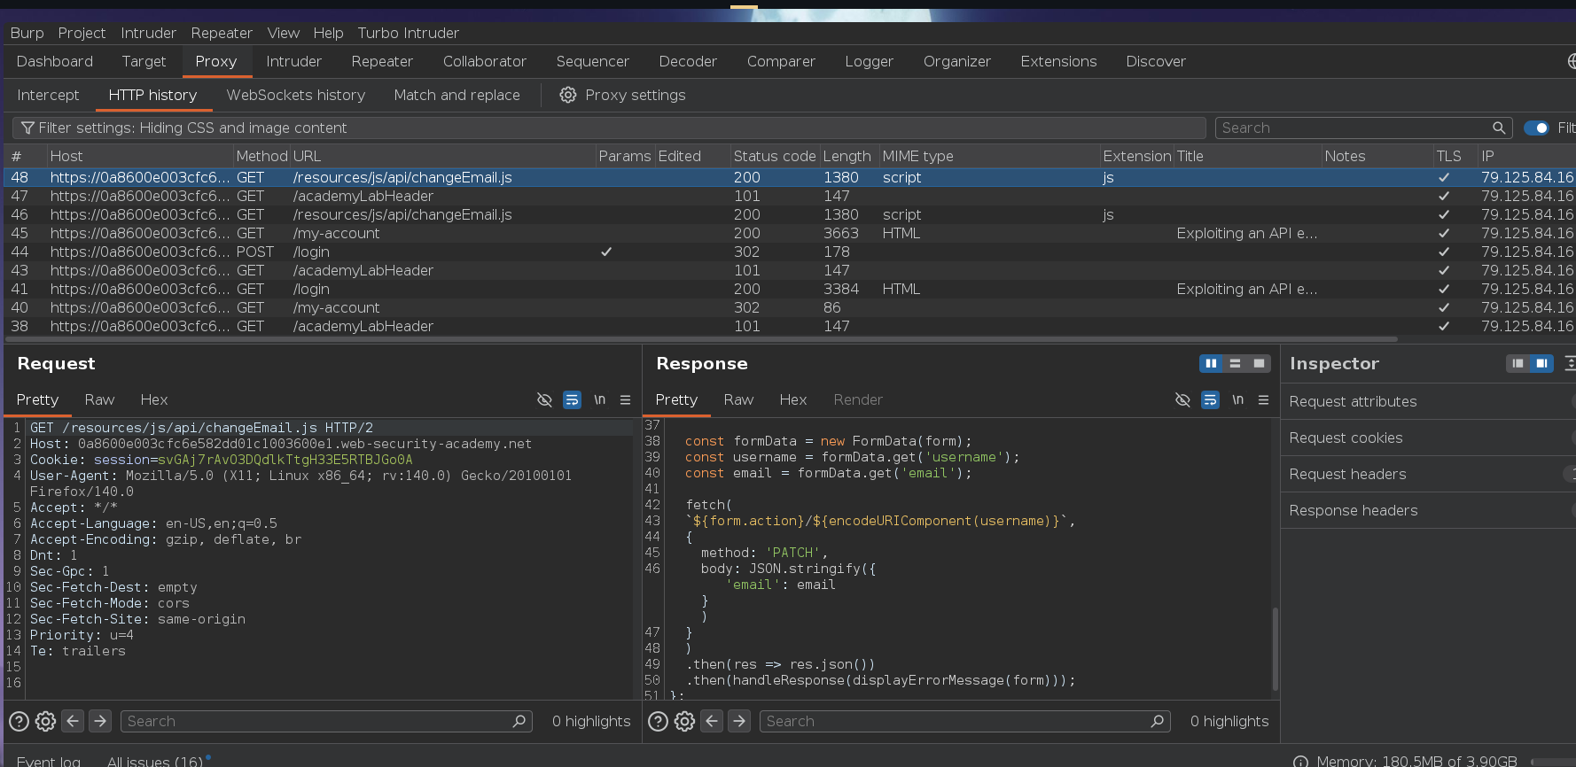
Task: Dock the Inspector on the right
Action: coord(1541,363)
